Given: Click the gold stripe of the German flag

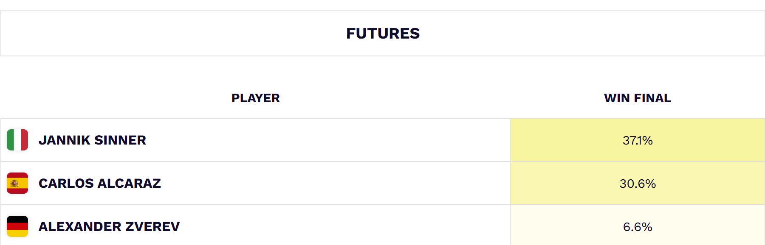Looking at the screenshot, I should click(17, 234).
